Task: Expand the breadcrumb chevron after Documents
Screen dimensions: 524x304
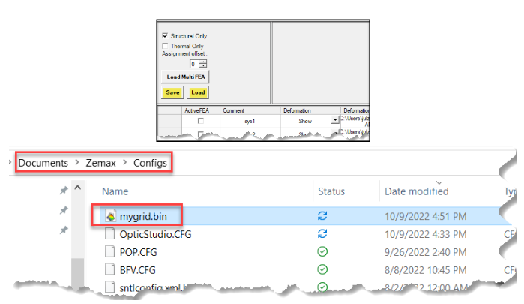Action: pos(75,162)
